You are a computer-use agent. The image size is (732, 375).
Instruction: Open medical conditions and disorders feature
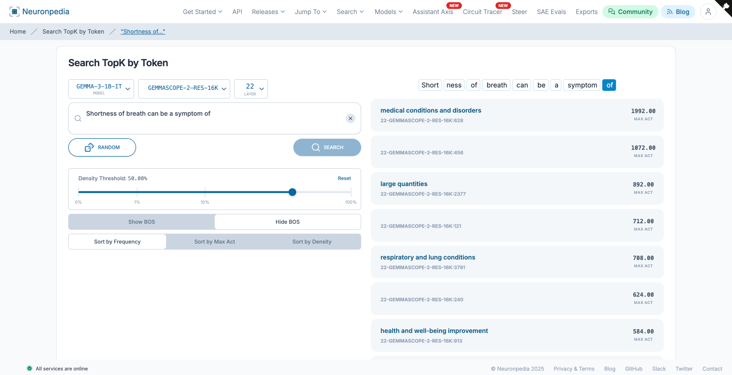click(431, 111)
